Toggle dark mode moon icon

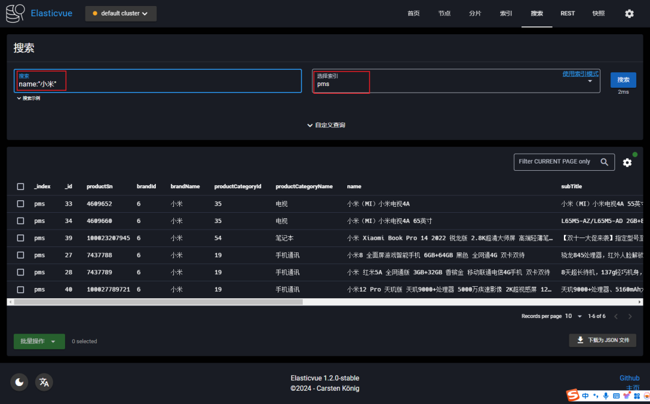pyautogui.click(x=19, y=382)
